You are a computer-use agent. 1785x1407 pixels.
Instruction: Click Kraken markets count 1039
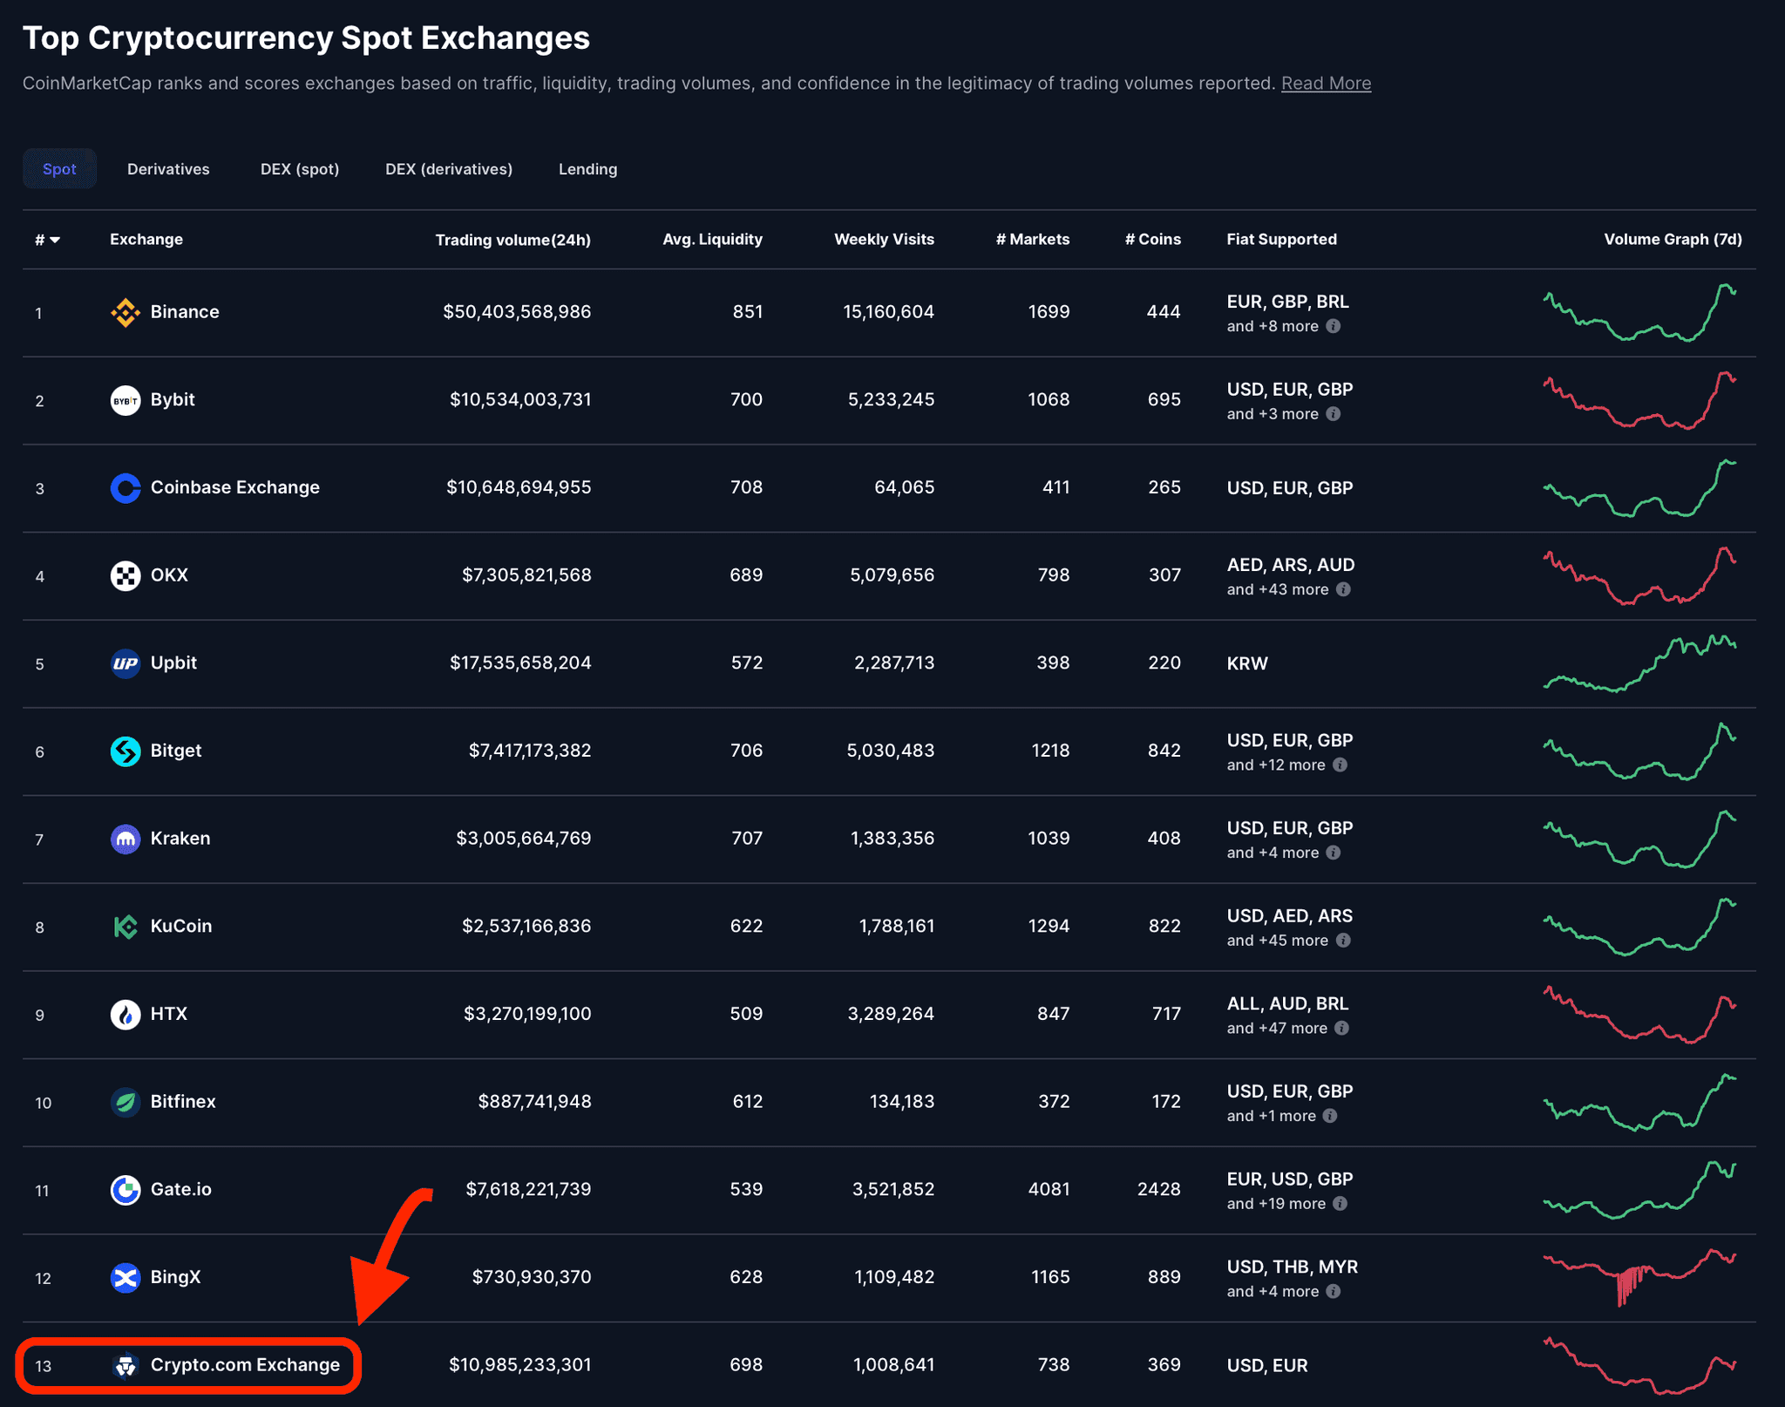click(1049, 839)
